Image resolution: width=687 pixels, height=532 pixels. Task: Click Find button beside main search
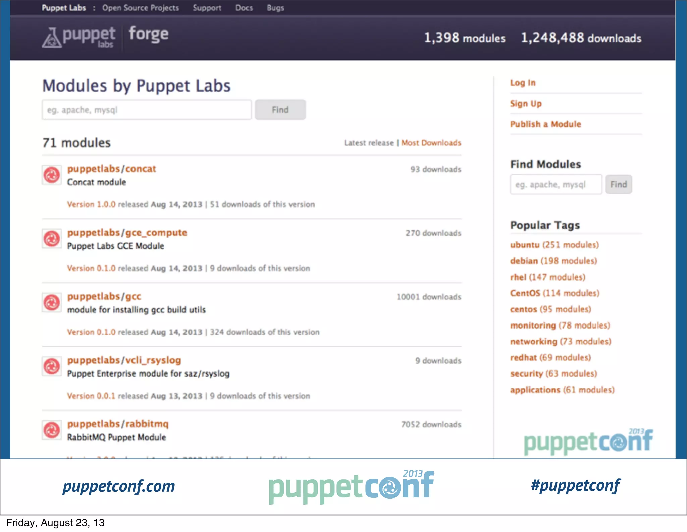tap(280, 110)
